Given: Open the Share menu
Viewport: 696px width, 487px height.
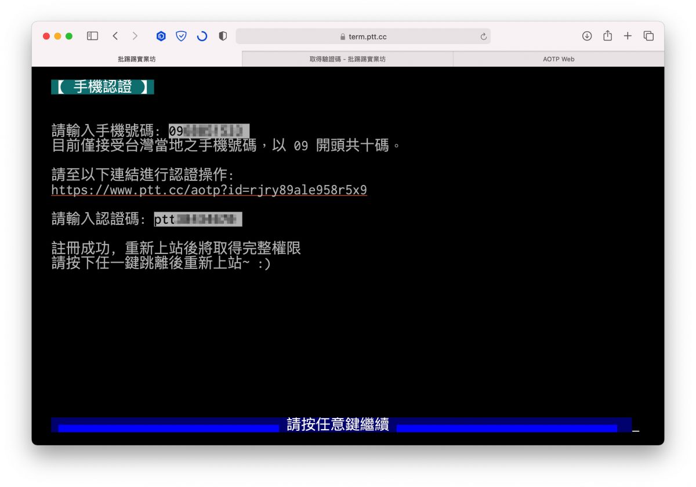Looking at the screenshot, I should [x=607, y=35].
